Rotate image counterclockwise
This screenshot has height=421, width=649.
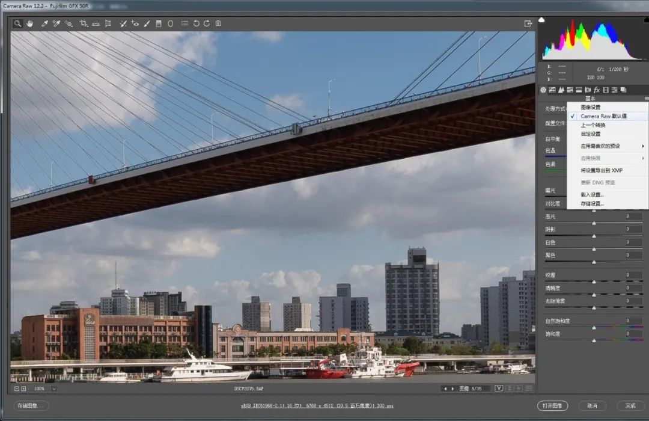tap(196, 23)
